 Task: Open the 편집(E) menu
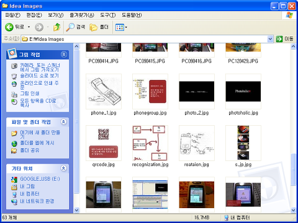[34, 15]
